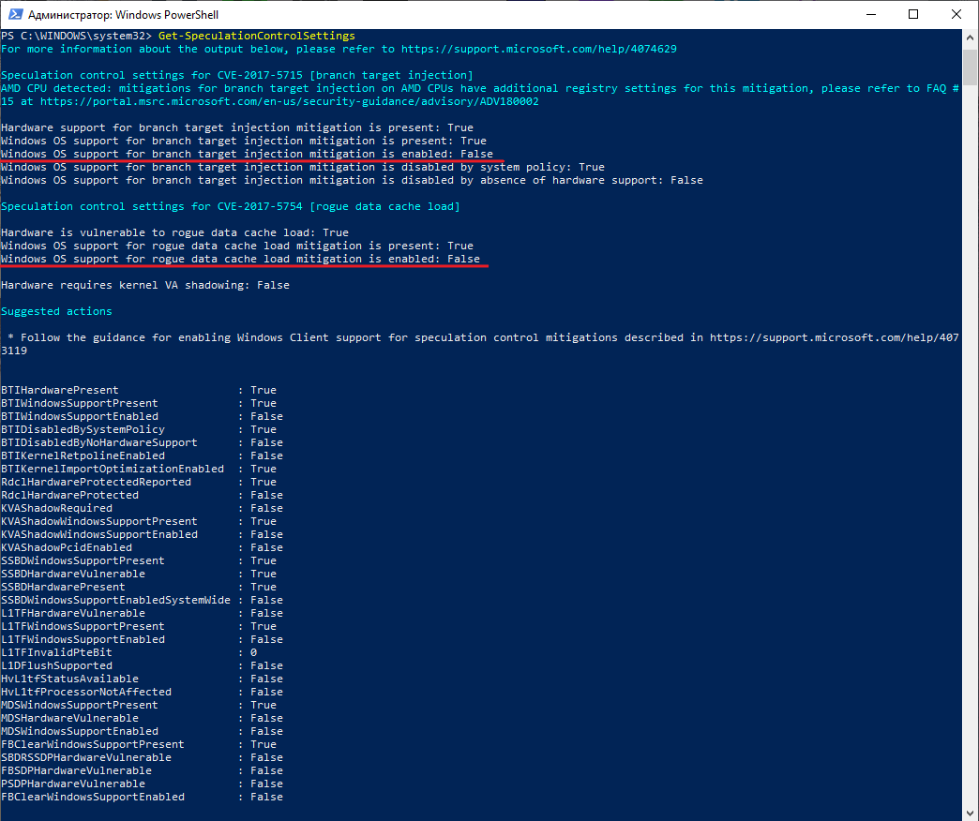Minimize the PowerShell window
The width and height of the screenshot is (979, 821).
[x=871, y=14]
